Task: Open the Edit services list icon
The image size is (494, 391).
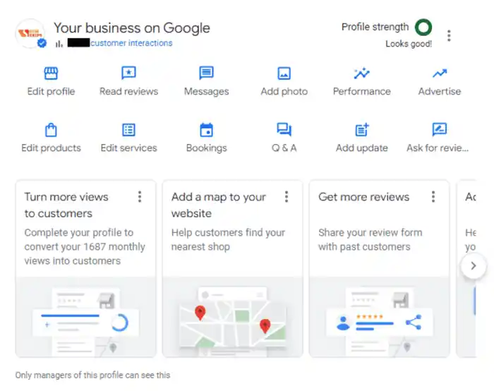Action: point(128,130)
